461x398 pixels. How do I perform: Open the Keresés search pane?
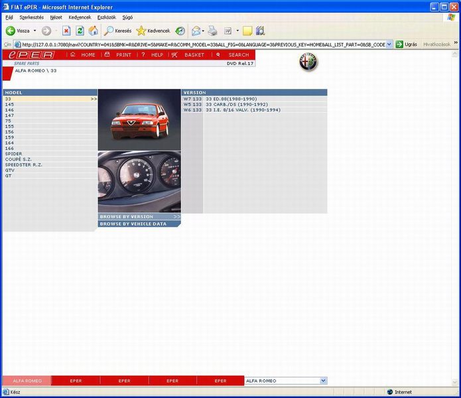click(x=117, y=31)
